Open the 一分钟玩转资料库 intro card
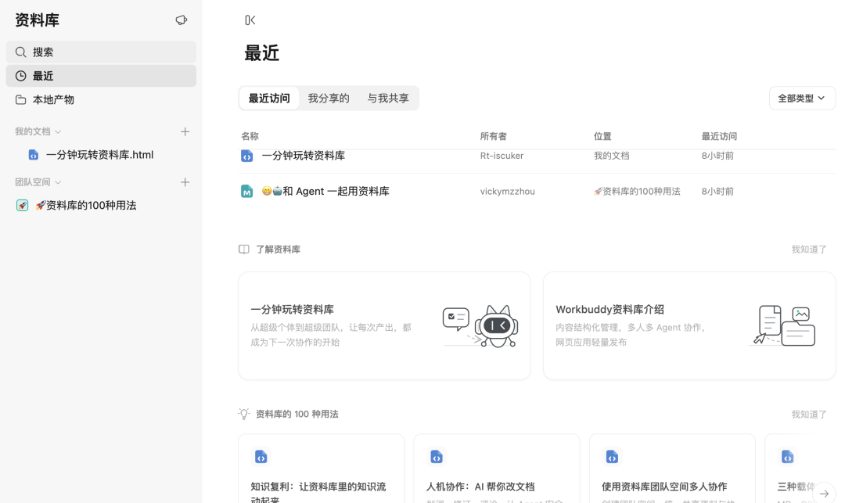845x503 pixels. click(x=384, y=326)
